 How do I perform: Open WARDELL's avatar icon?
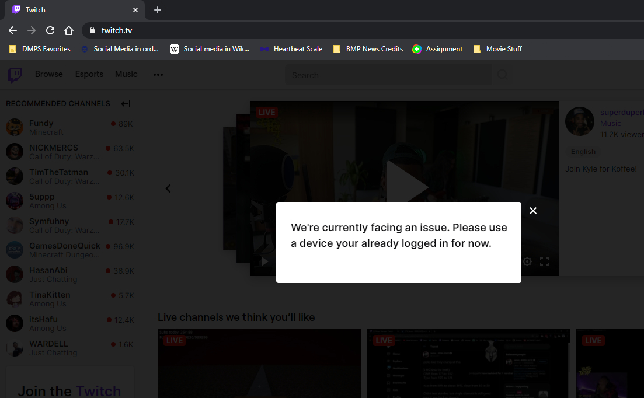(15, 348)
